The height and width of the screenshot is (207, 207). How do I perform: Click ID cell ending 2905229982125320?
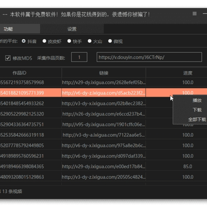point(22,114)
